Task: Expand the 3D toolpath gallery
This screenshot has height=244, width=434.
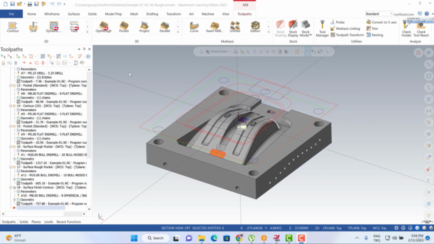Action: 178,32
